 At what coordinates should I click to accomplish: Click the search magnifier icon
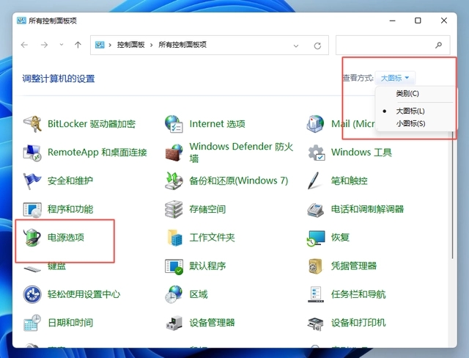tap(438, 45)
